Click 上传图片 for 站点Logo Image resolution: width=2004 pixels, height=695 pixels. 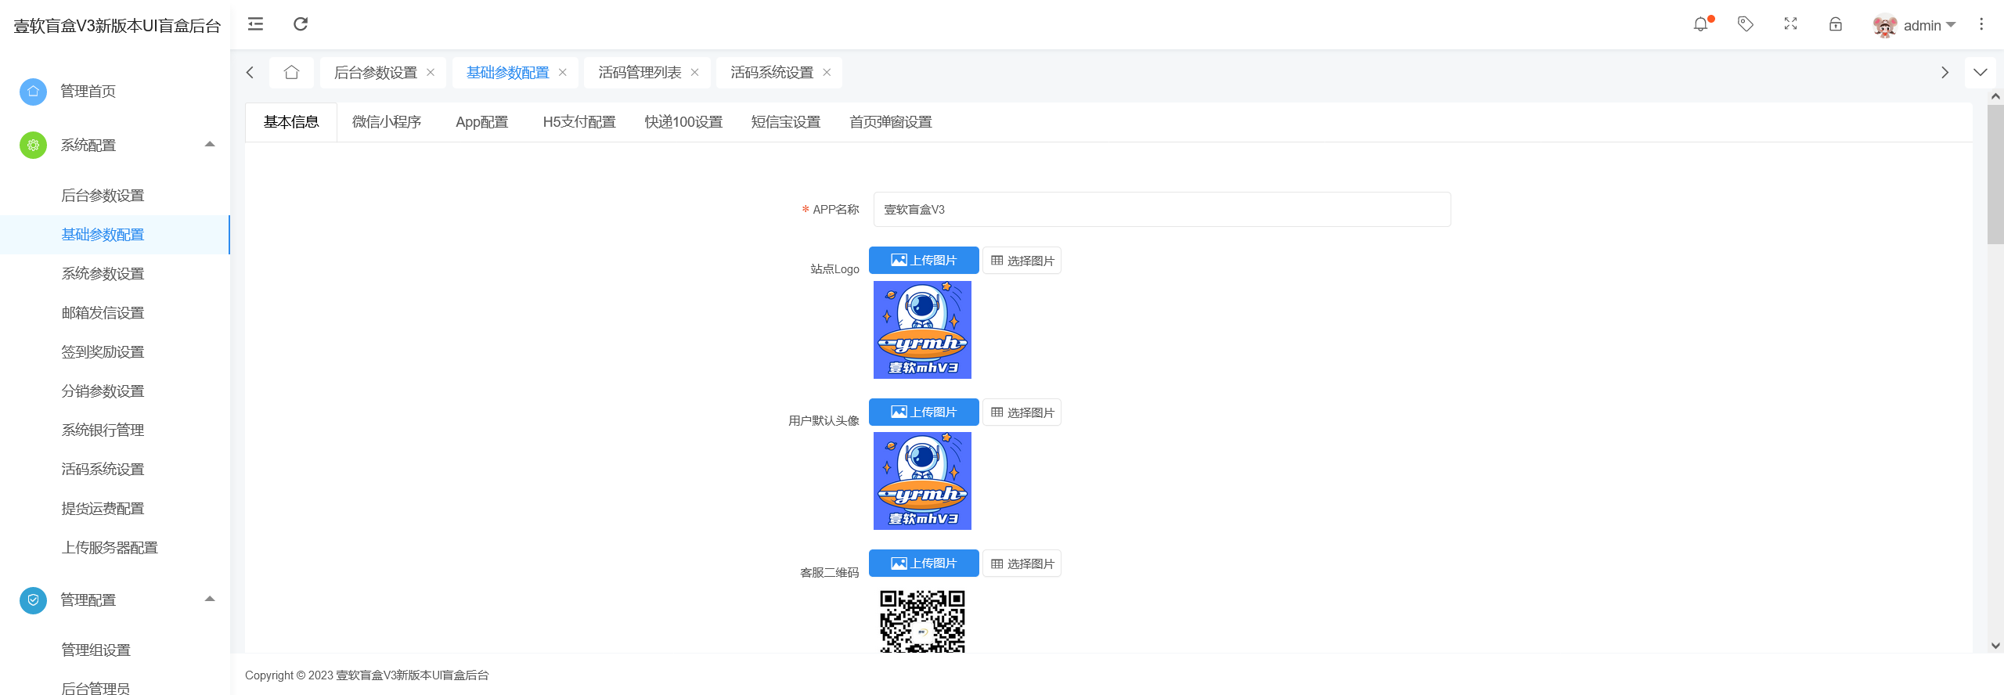click(924, 261)
